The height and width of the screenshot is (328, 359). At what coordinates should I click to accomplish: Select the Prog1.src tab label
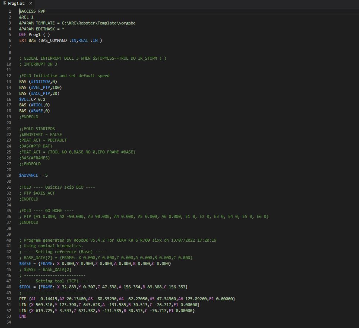(x=16, y=3)
